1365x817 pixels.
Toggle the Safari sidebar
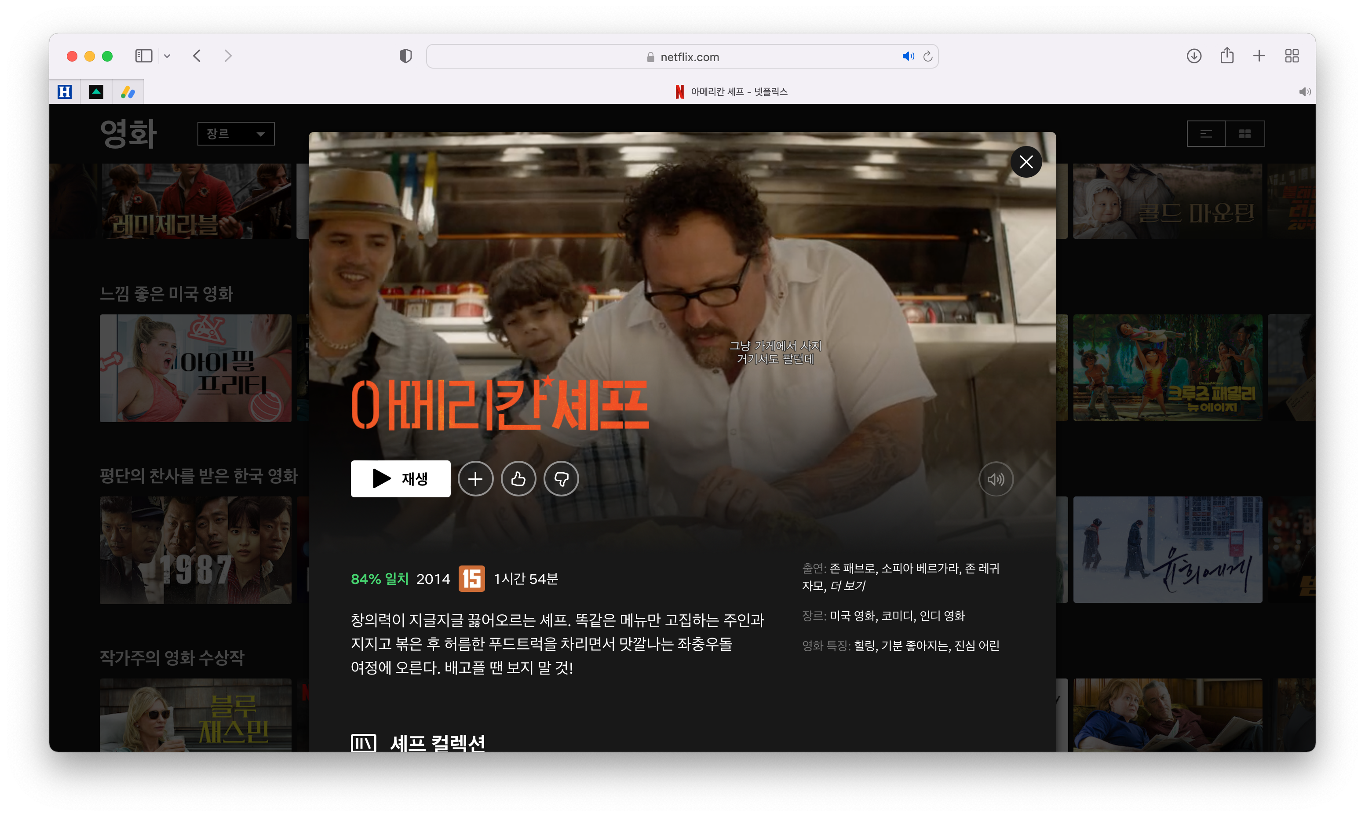(x=143, y=55)
